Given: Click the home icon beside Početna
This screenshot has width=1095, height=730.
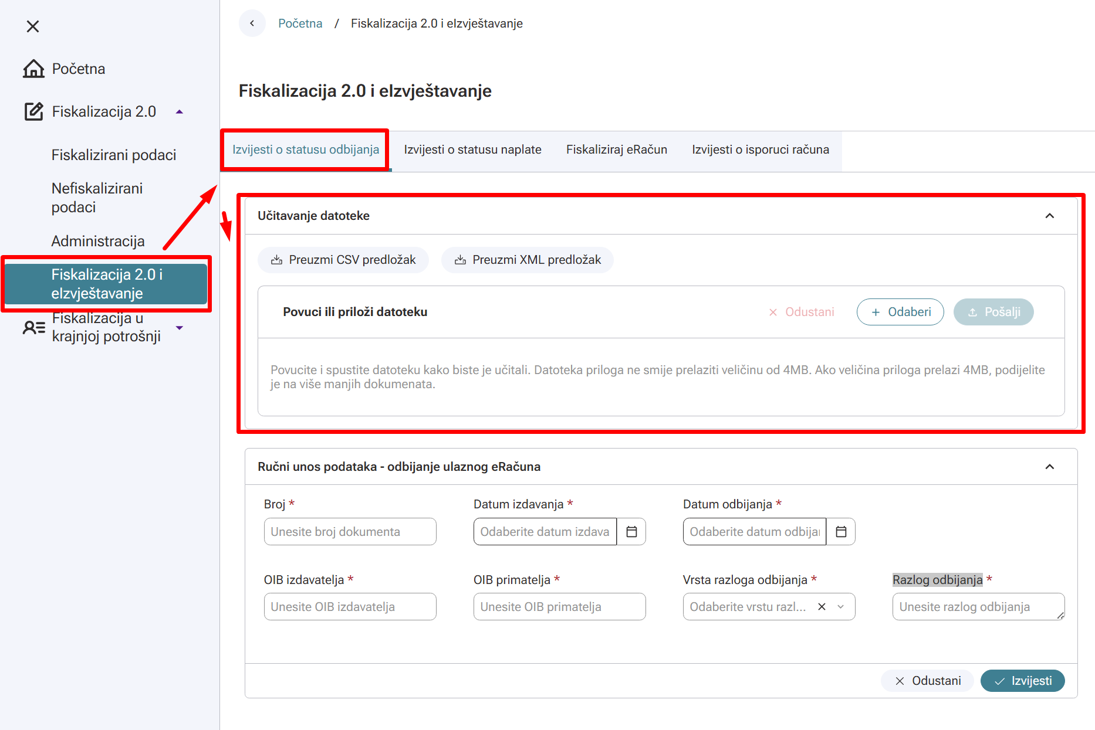Looking at the screenshot, I should 33,69.
